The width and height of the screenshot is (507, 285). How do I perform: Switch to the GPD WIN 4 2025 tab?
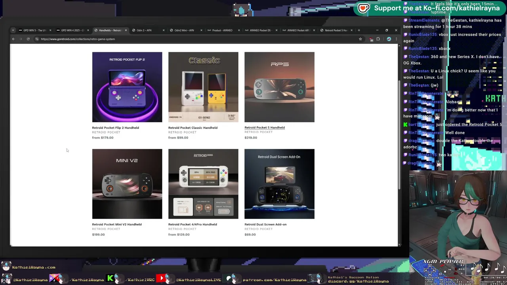coord(72,30)
